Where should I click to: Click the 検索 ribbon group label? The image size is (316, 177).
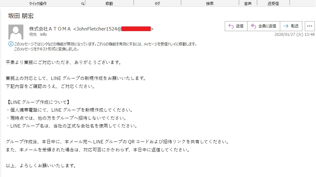point(210,4)
